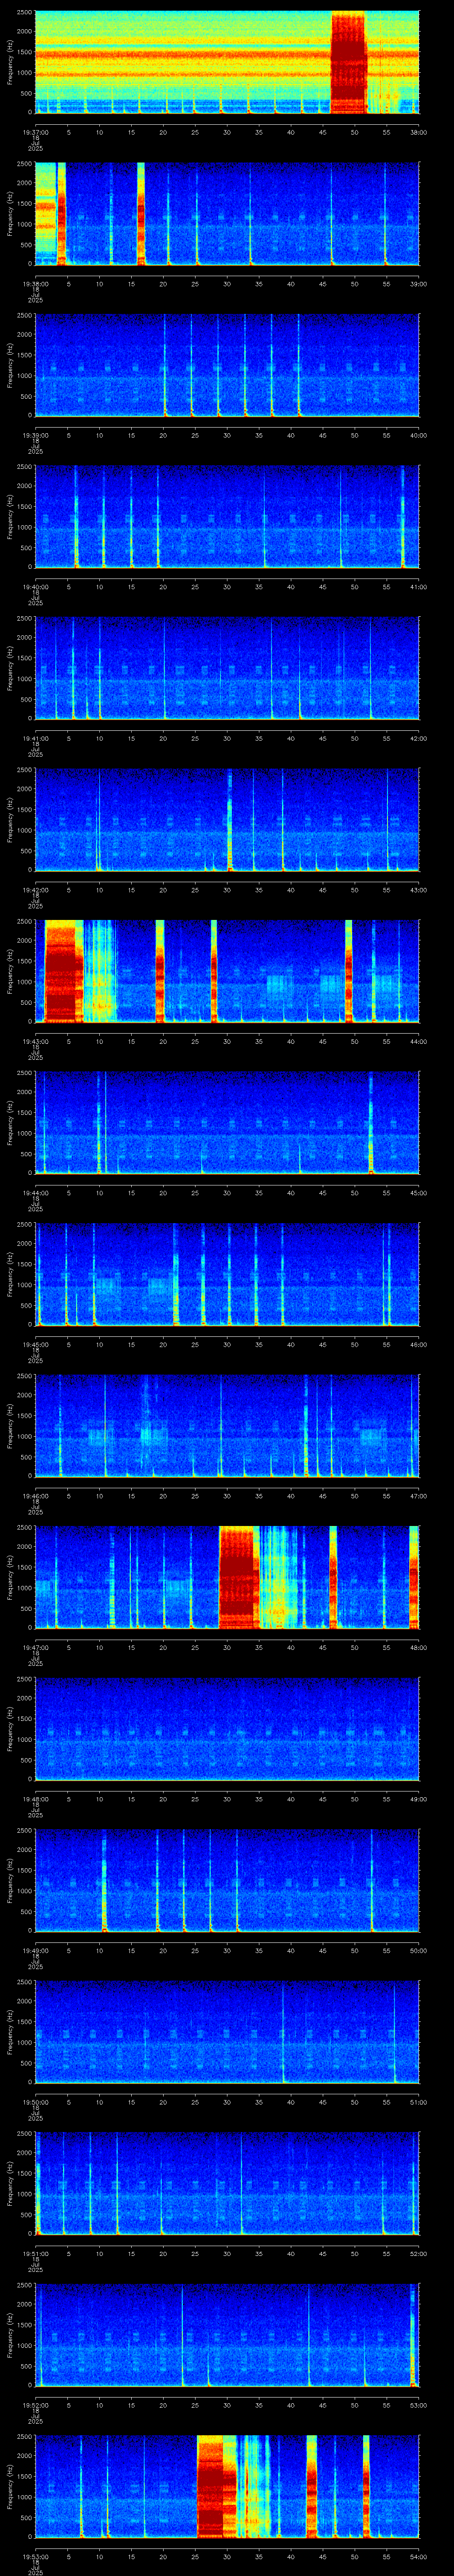Click the 19:49:00 start time label
The height and width of the screenshot is (2576, 454).
point(35,1951)
